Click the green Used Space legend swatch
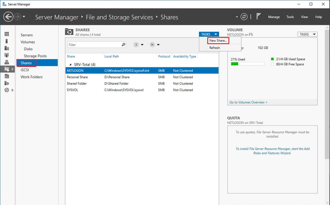The height and width of the screenshot is (205, 330). (x=272, y=59)
